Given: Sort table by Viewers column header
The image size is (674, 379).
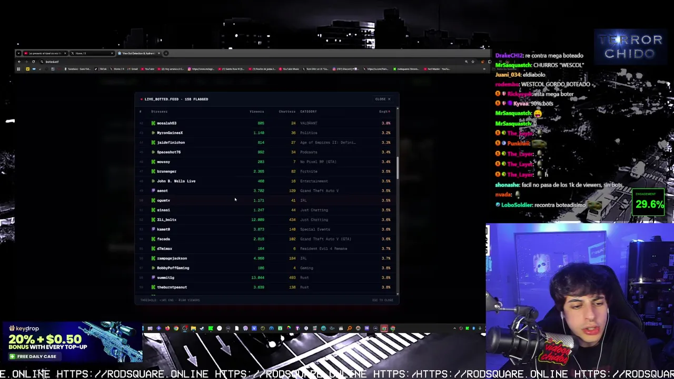Looking at the screenshot, I should [256, 112].
